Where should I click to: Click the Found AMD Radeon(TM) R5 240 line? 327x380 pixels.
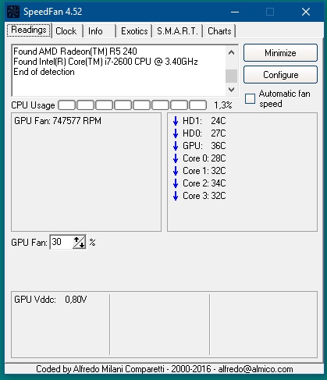[x=75, y=51]
